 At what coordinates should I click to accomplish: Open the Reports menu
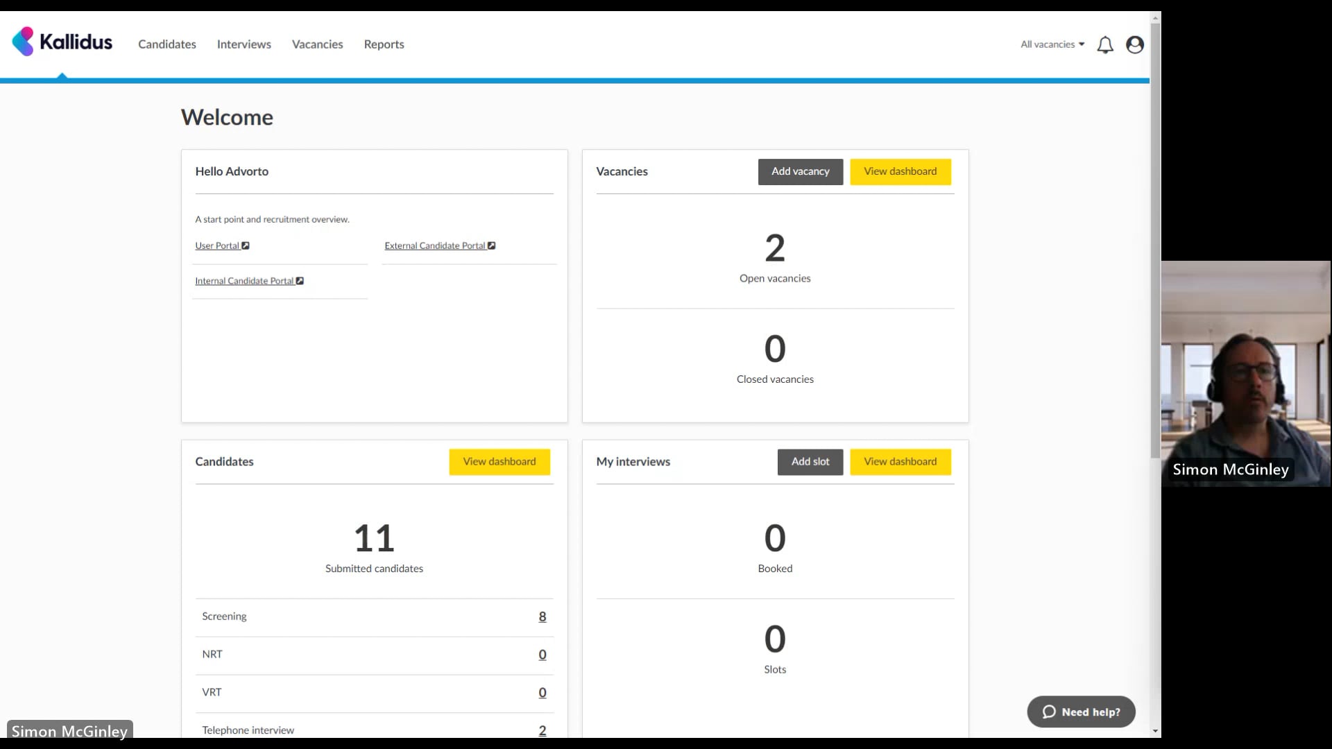[384, 44]
